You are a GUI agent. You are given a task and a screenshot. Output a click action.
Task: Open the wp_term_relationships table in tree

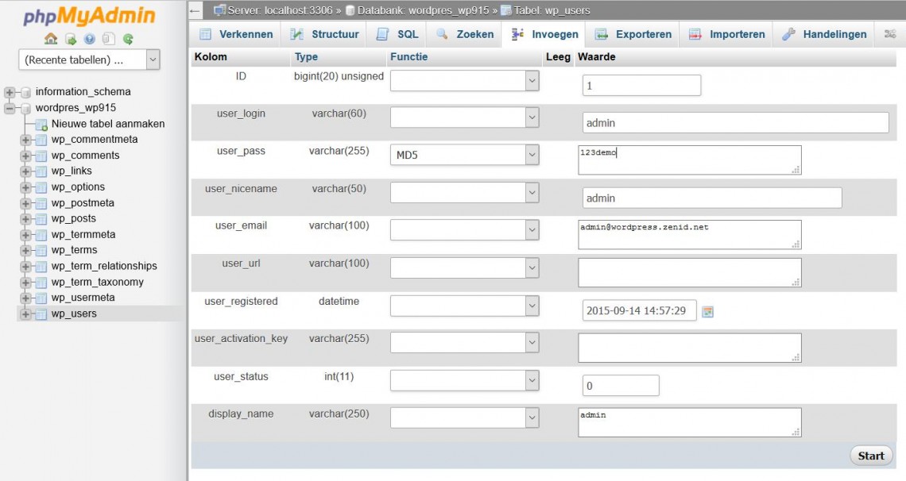click(104, 266)
